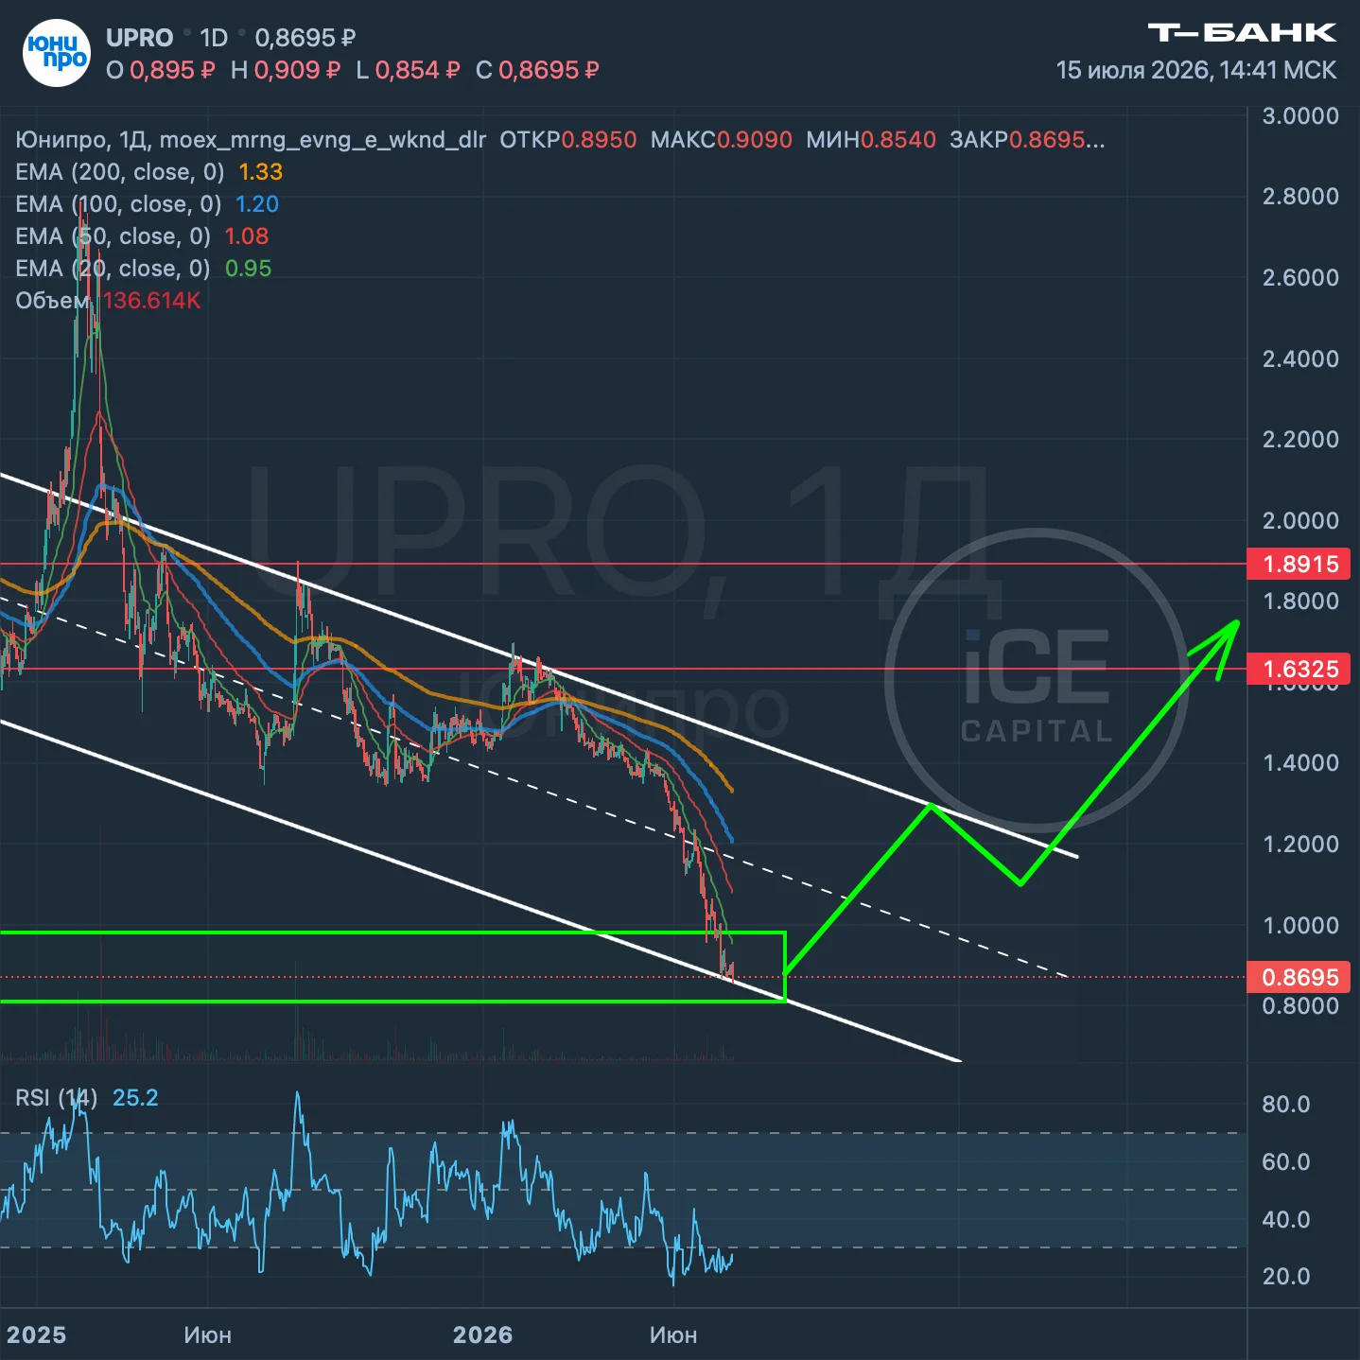The height and width of the screenshot is (1360, 1360).
Task: Click the 2026 marker on time axis
Action: tap(482, 1335)
